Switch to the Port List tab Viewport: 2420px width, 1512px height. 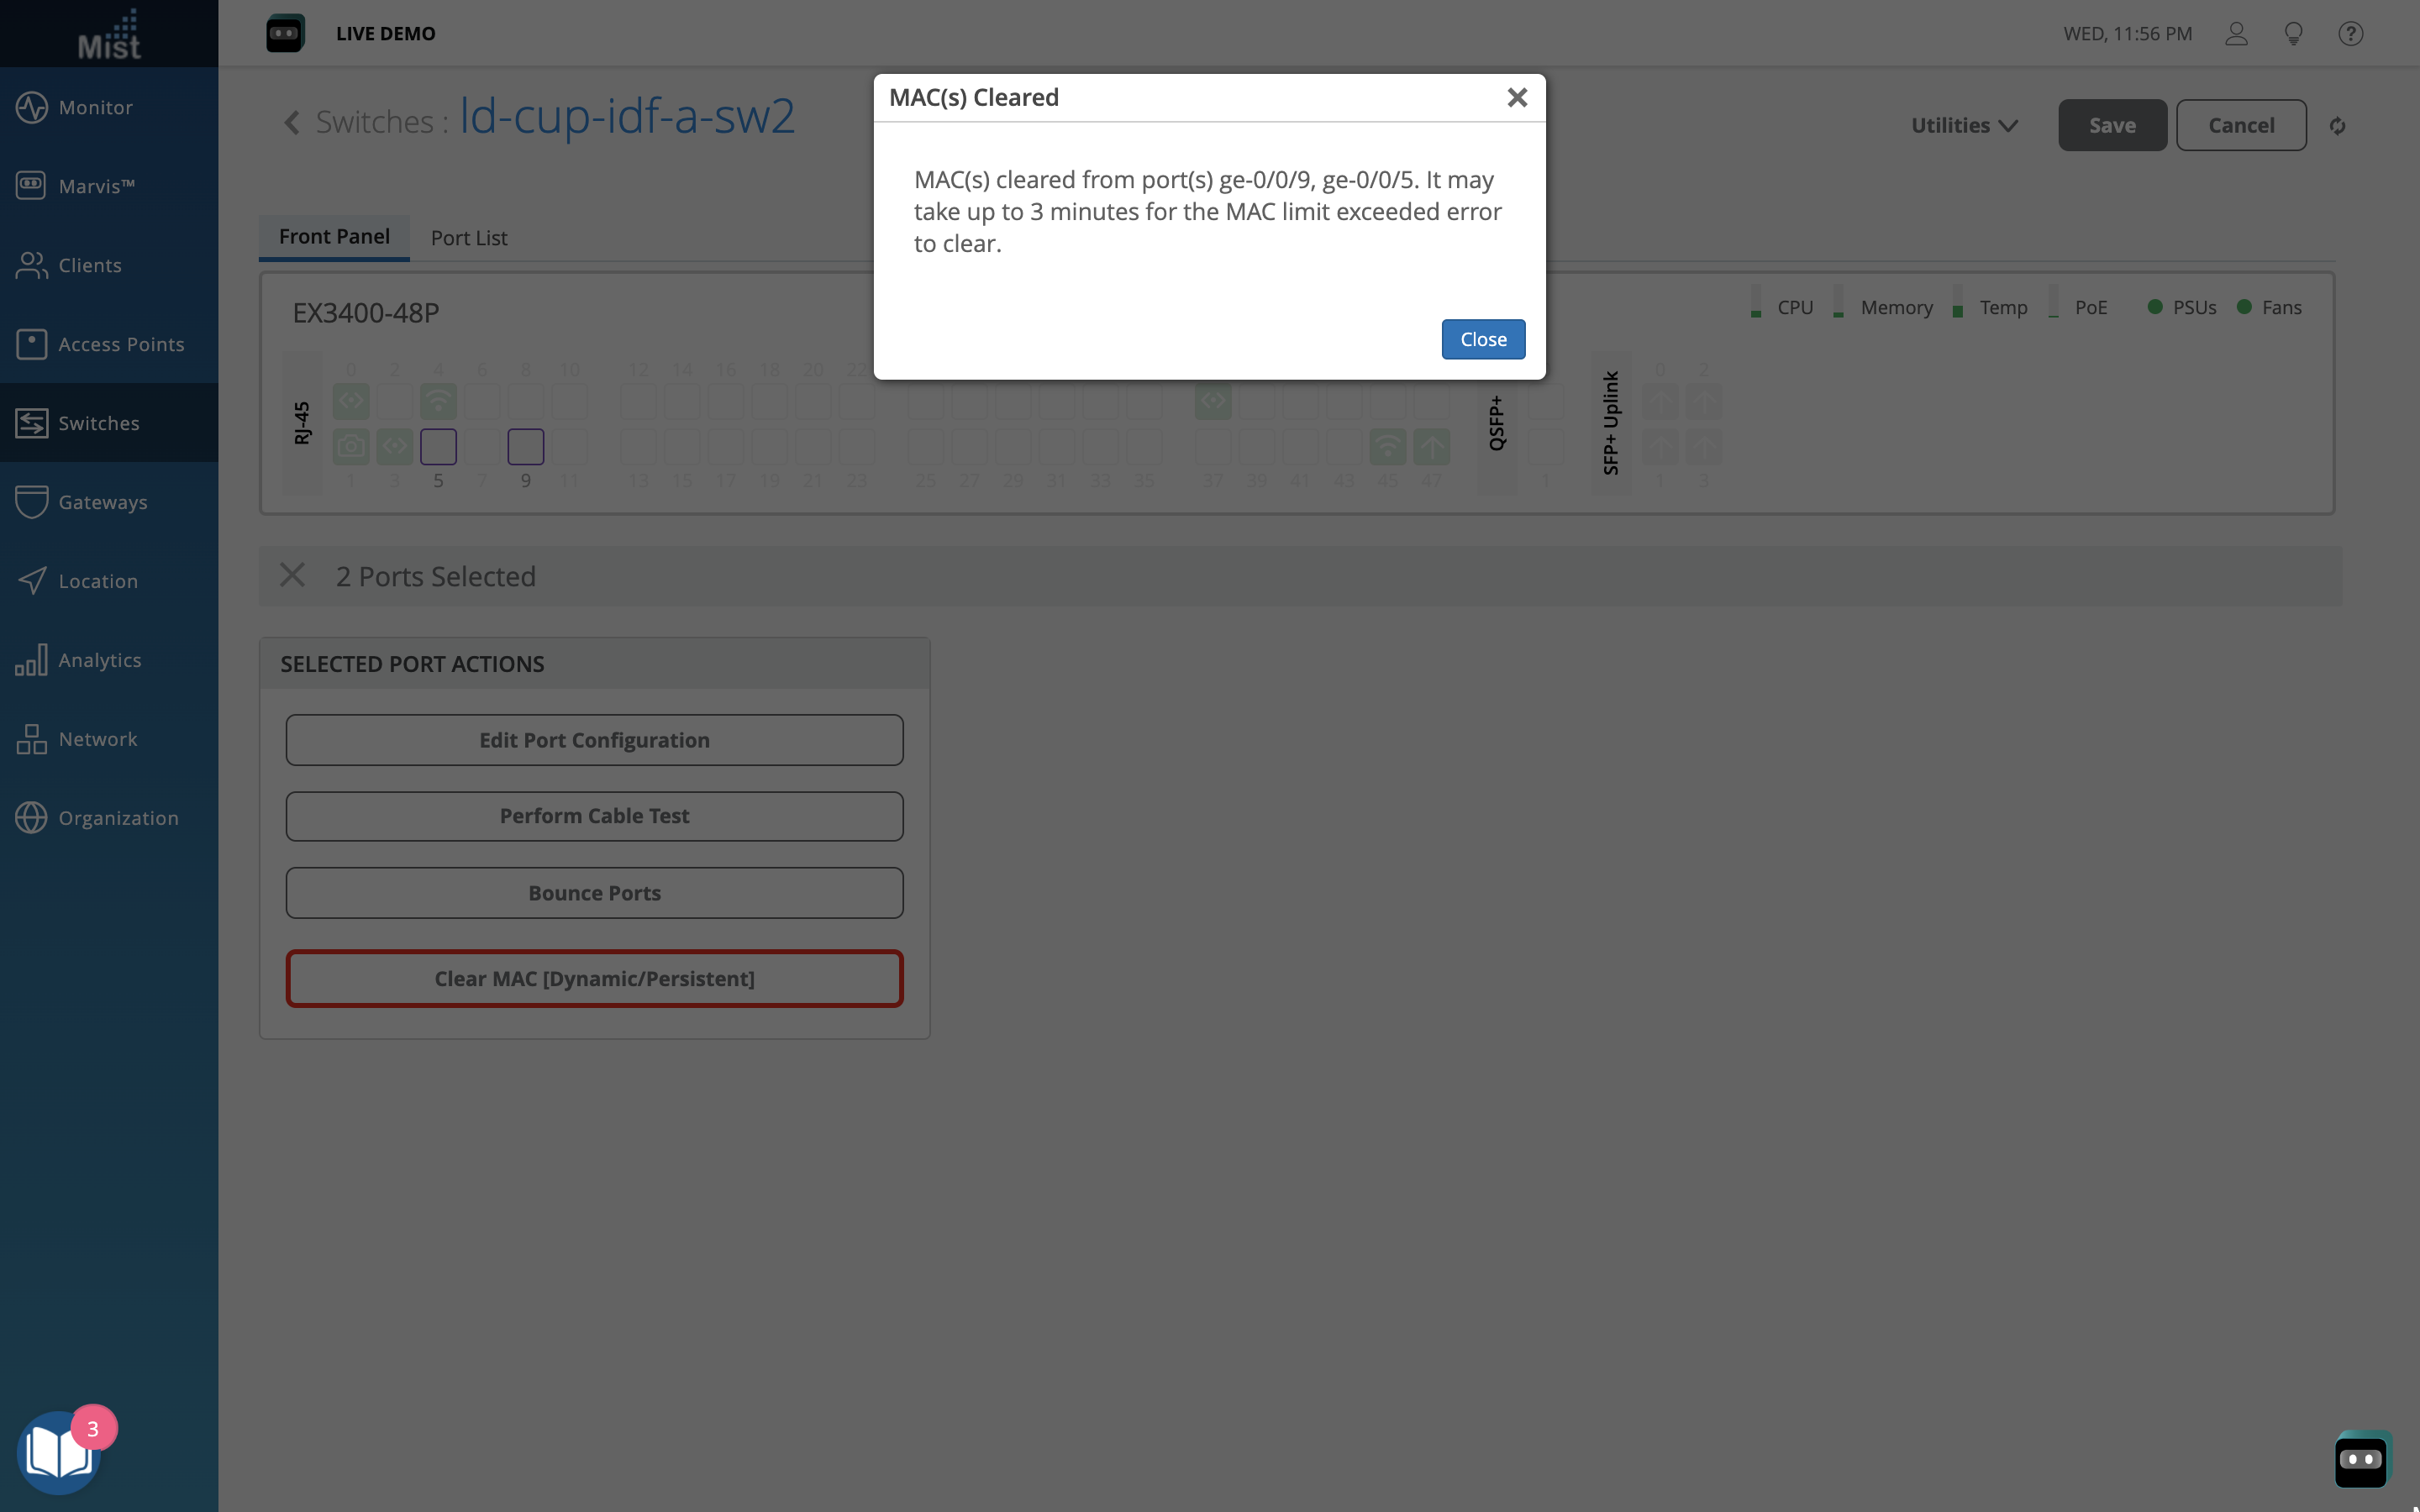(468, 238)
